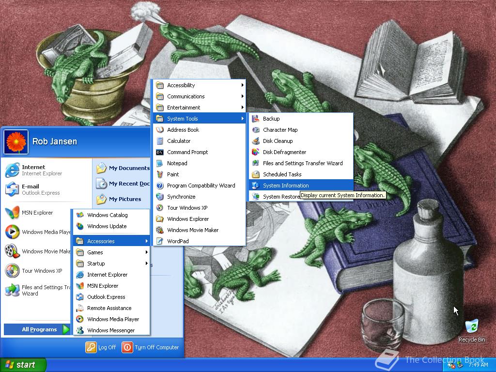496x372 pixels.
Task: Launch Notepad from Accessories menu
Action: click(199, 163)
